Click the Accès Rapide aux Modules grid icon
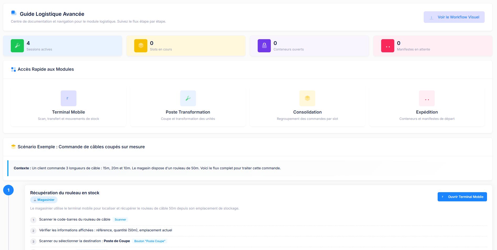Screen dimensions: 497x250 point(13,69)
